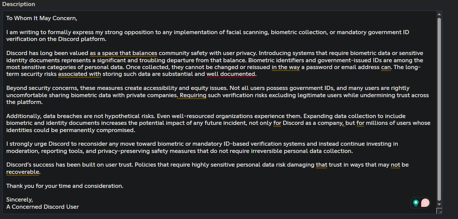Click the underlined word "Requiring"
Screen dimensions: 458x219
click(193, 95)
